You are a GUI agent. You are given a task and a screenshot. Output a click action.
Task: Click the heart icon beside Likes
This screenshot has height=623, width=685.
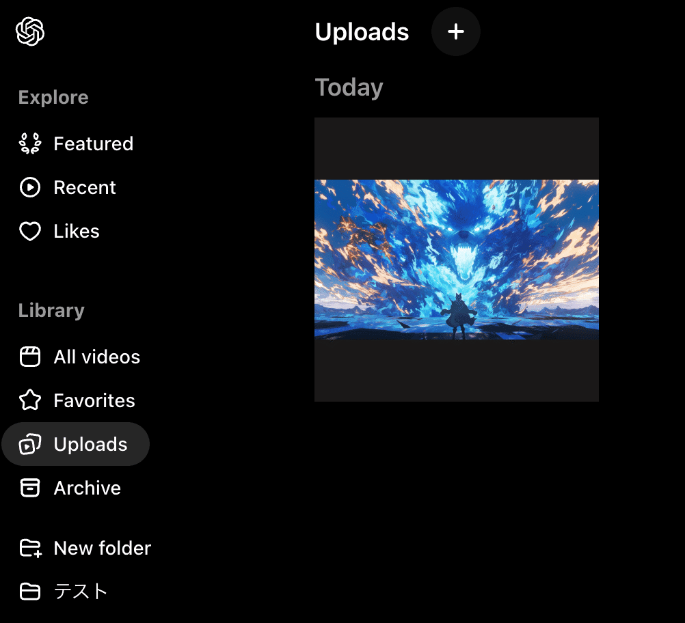coord(30,232)
